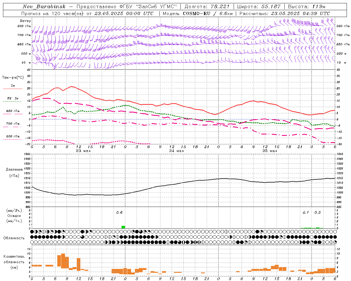Click the forecast line "Прогноз на 120 часа(ов)"
The width and height of the screenshot is (351, 281).
coord(53,13)
